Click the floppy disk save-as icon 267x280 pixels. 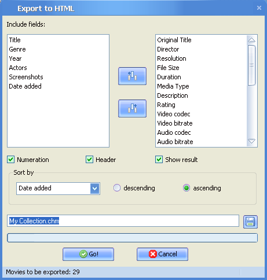pyautogui.click(x=250, y=222)
